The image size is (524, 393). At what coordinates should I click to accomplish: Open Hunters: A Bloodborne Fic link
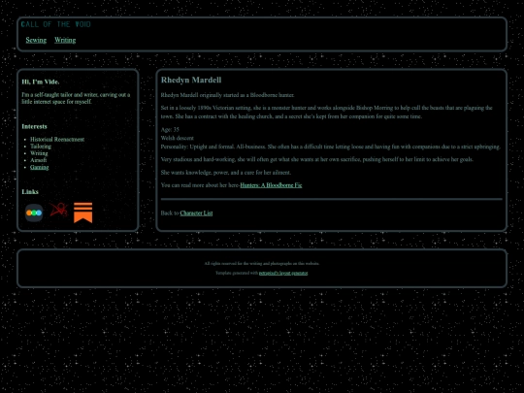(x=271, y=185)
